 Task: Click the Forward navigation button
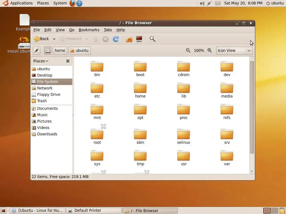tap(71, 39)
